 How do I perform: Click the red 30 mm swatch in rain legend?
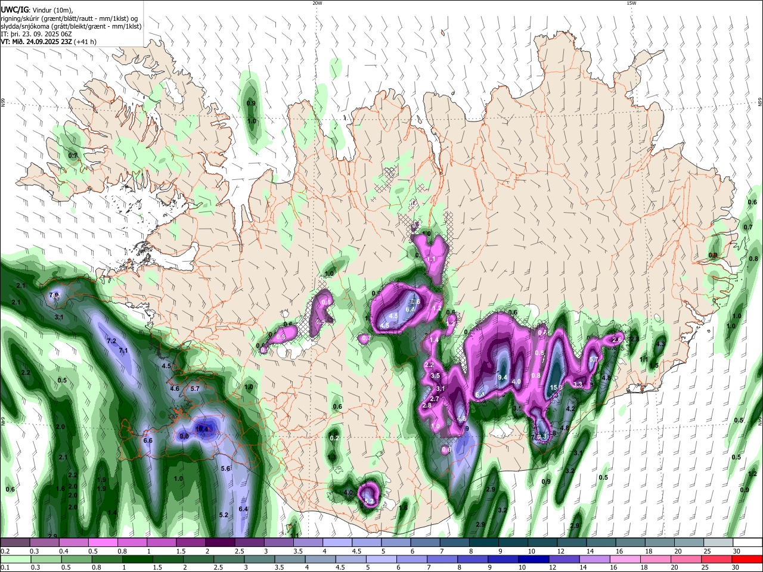747,559
